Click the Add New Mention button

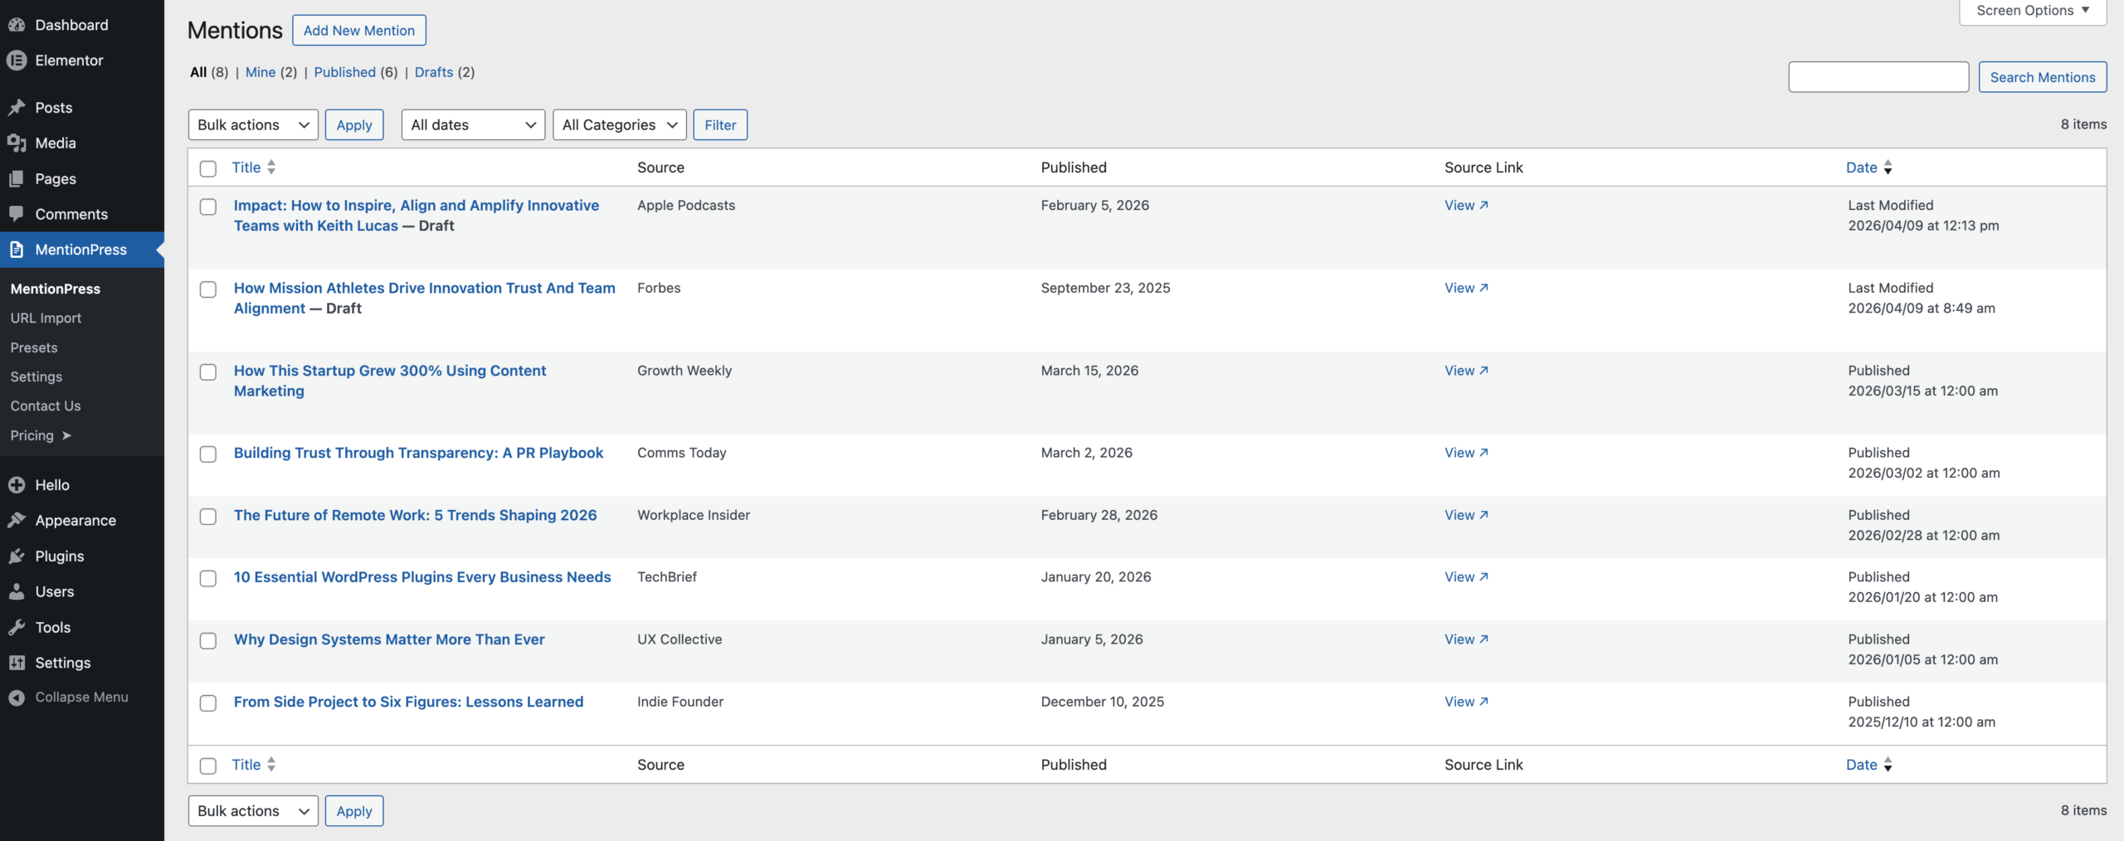358,31
